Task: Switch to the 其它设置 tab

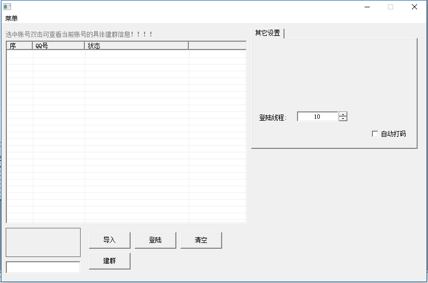Action: coord(267,33)
